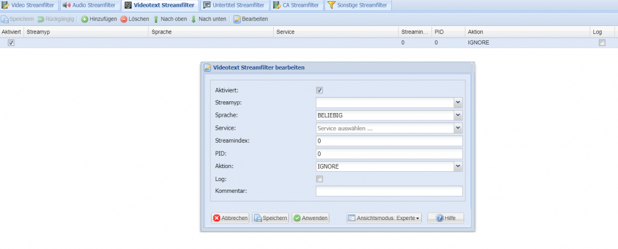Click the Service auswählen combo field
Image resolution: width=618 pixels, height=249 pixels.
click(x=384, y=128)
